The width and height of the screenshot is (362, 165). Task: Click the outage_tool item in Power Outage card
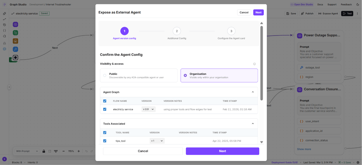click(x=319, y=68)
